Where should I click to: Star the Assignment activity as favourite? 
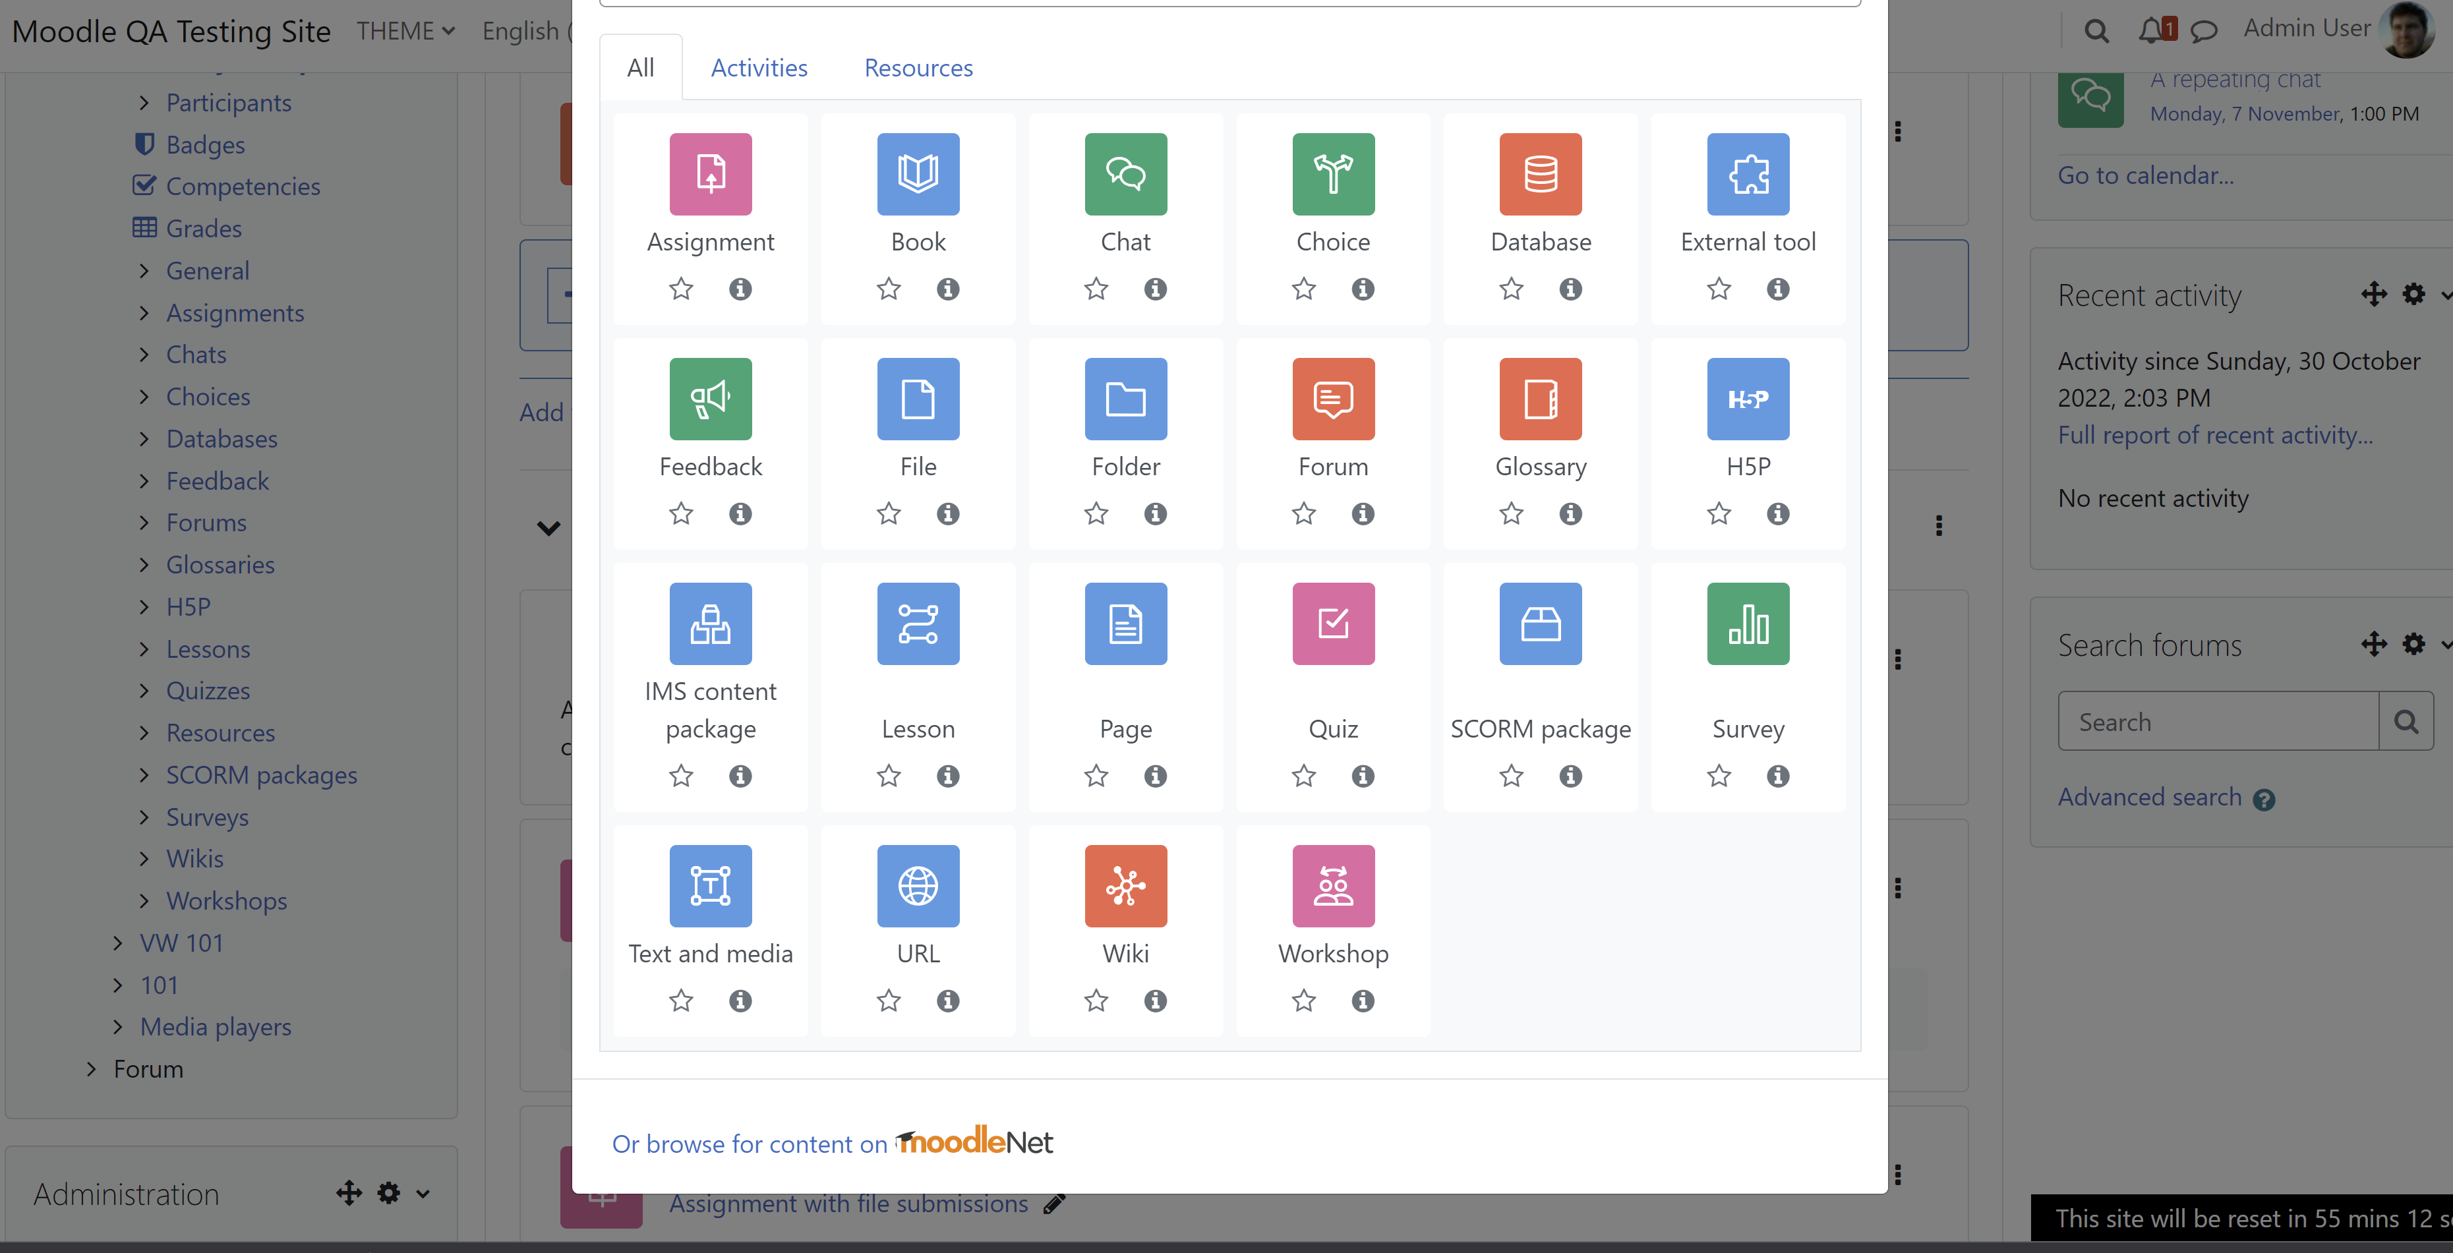click(x=681, y=289)
